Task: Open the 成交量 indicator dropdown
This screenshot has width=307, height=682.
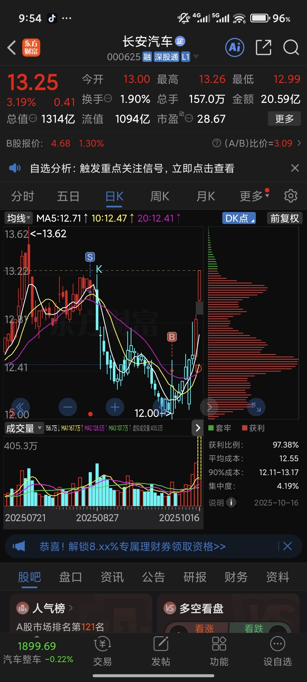Action: pos(24,428)
